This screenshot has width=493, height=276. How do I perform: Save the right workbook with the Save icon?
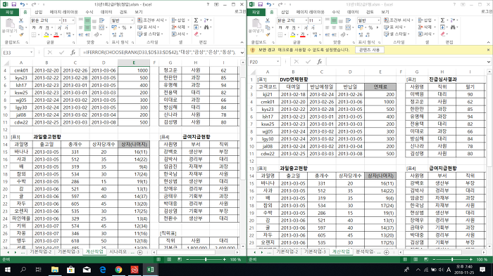(260, 4)
